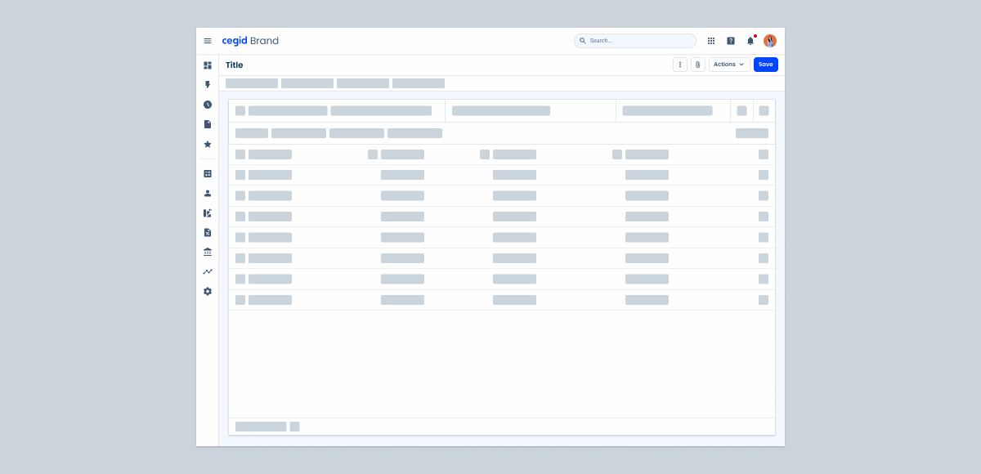Click inside the Search field
The height and width of the screenshot is (474, 981).
(x=634, y=40)
